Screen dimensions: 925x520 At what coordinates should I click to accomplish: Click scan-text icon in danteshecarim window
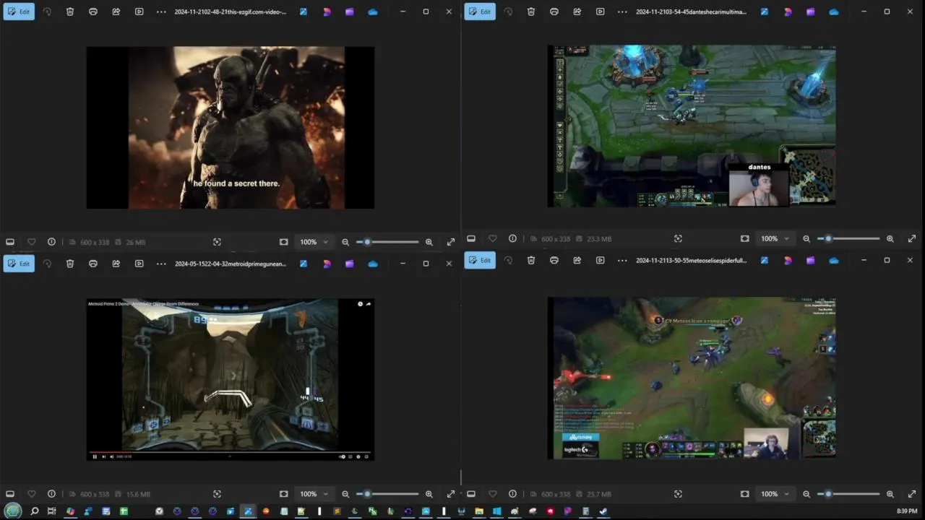pos(678,238)
